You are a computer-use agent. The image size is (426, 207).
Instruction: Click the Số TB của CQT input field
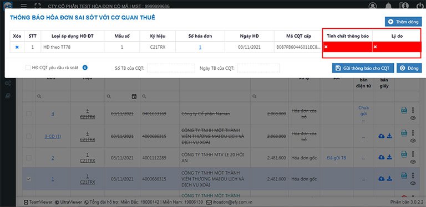pos(171,68)
